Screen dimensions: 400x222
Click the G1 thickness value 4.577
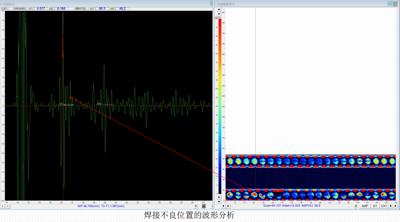(x=41, y=9)
